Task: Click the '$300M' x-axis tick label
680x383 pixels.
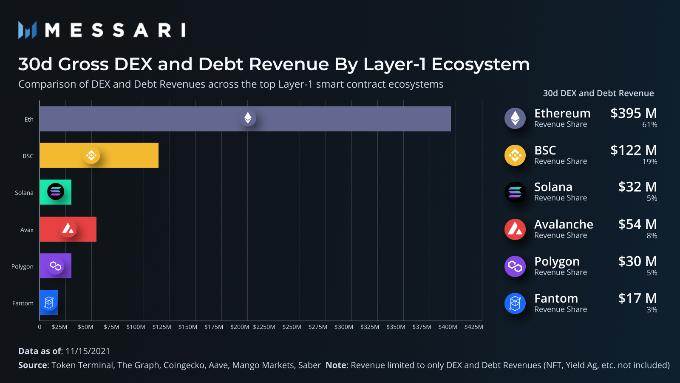Action: (x=344, y=327)
